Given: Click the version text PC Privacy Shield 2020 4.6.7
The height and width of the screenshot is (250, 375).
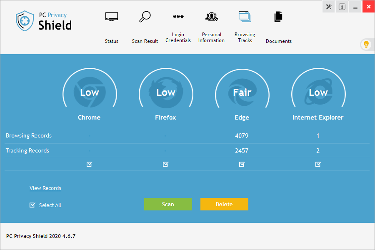Looking at the screenshot, I should (x=41, y=236).
